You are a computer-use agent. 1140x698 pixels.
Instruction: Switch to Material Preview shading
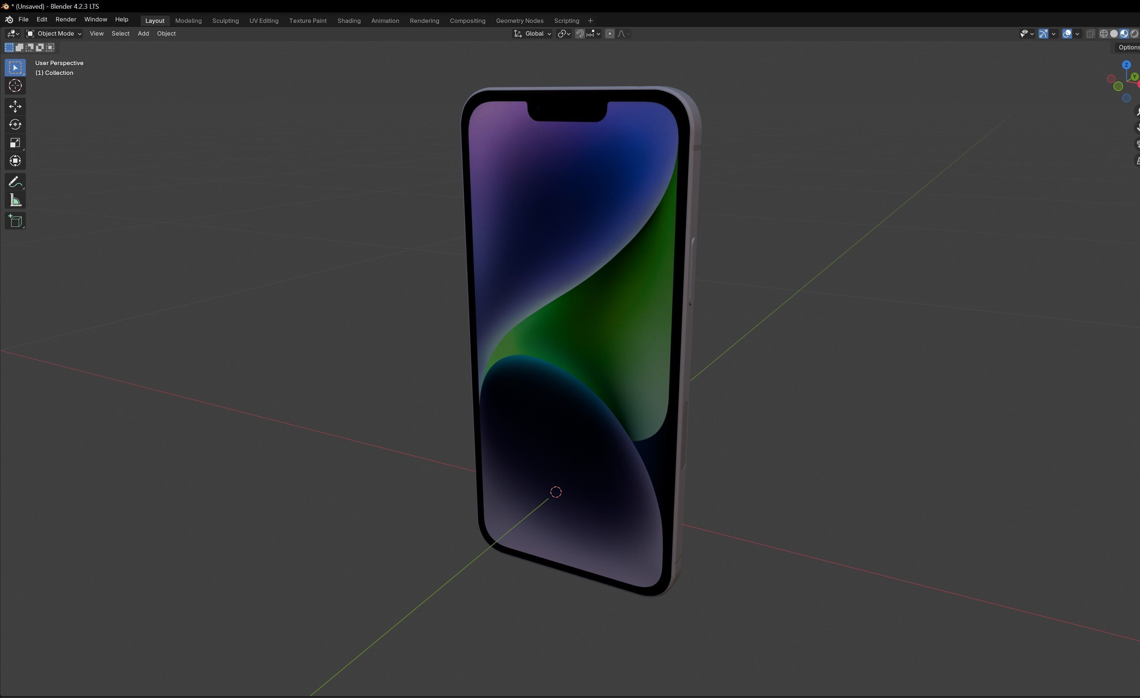pos(1124,34)
